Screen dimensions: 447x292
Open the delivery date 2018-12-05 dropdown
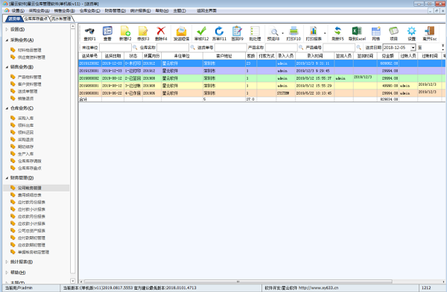(413, 48)
